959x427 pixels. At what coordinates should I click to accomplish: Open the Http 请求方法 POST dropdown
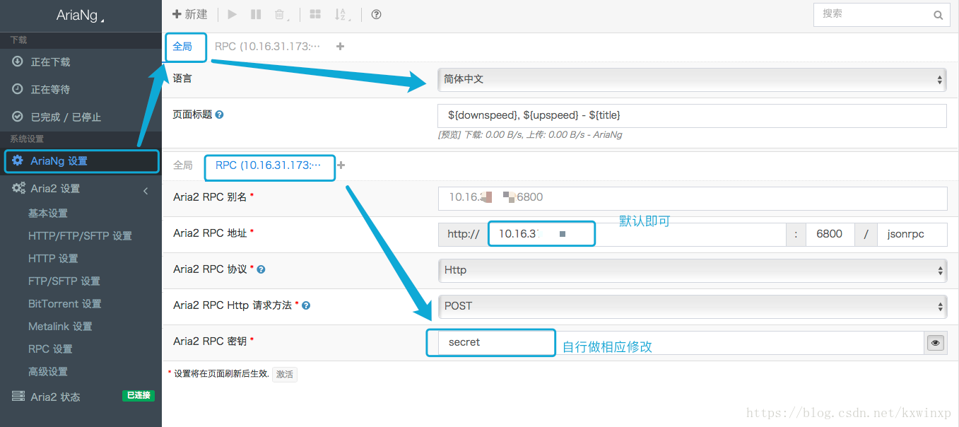[692, 306]
